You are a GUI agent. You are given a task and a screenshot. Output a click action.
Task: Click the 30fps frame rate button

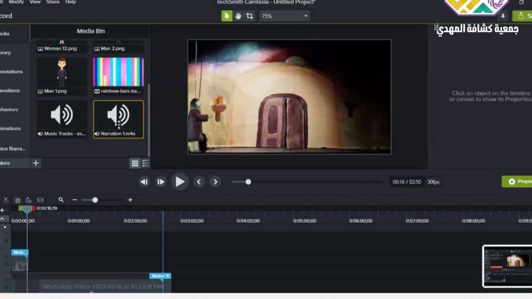pos(433,182)
